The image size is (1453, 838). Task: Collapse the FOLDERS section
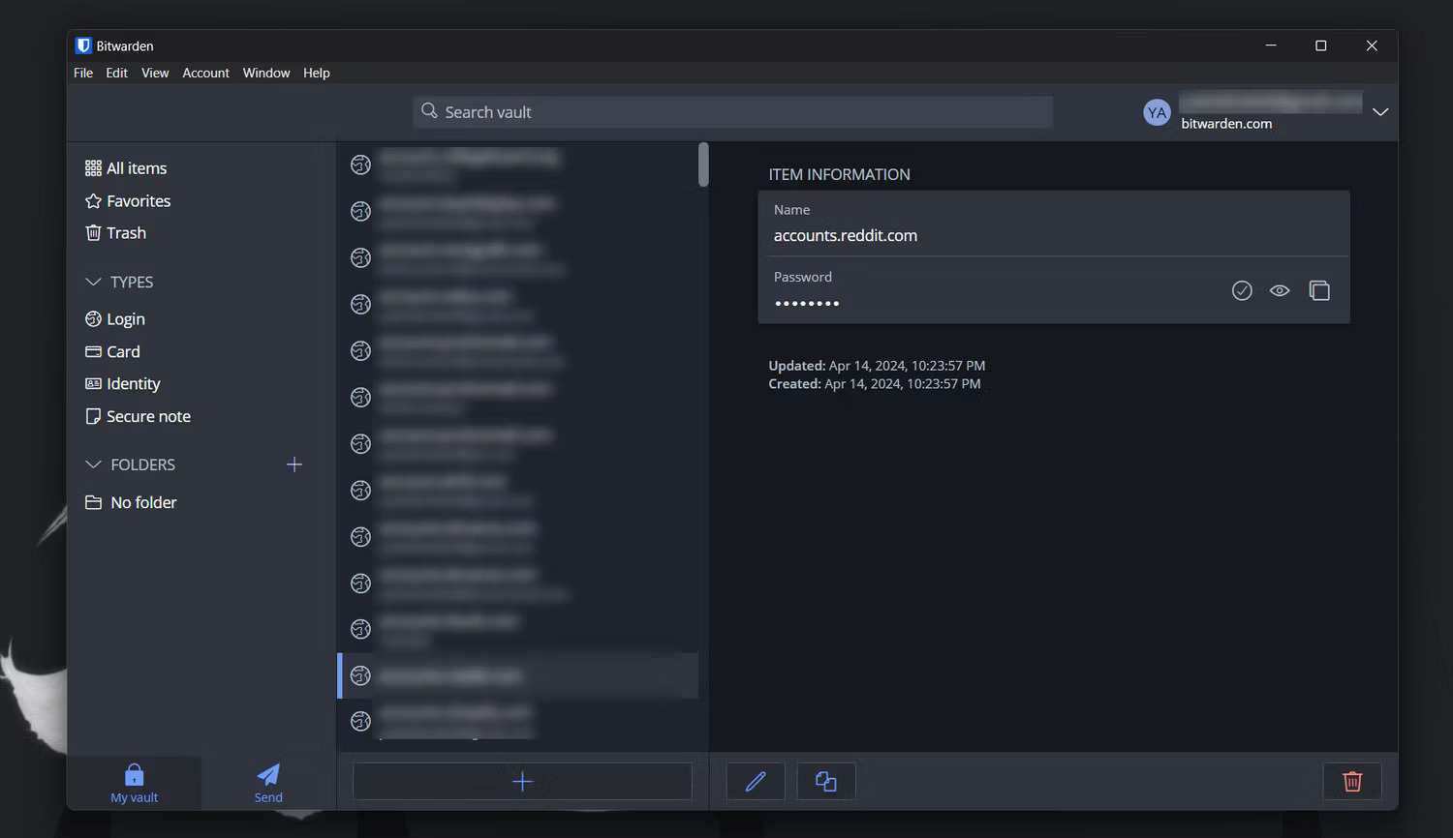(93, 464)
